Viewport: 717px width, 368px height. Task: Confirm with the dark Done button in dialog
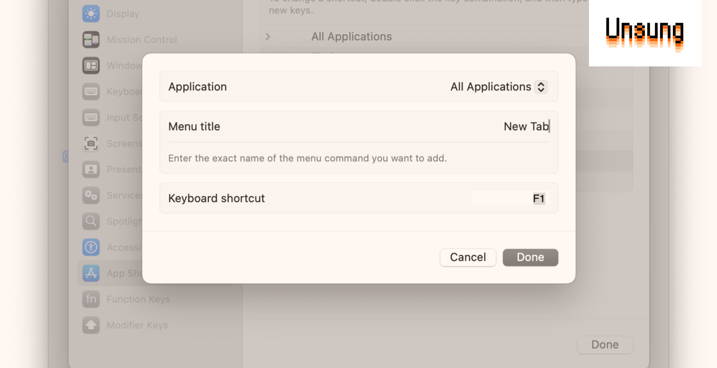[x=530, y=258]
